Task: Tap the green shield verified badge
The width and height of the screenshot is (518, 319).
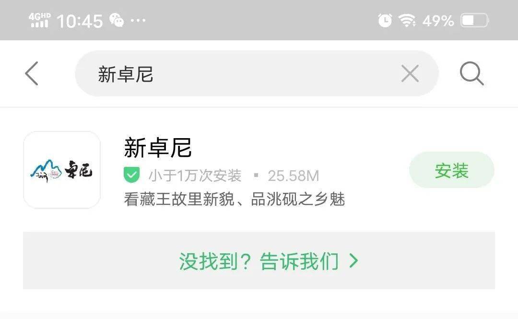Action: click(131, 175)
